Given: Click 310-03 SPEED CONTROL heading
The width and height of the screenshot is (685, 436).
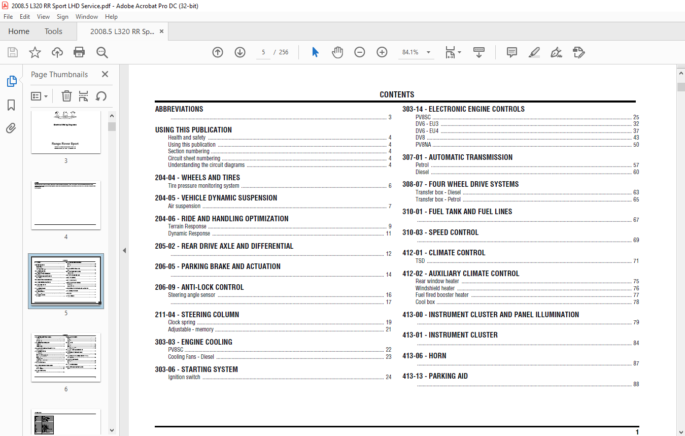Looking at the screenshot, I should pyautogui.click(x=440, y=232).
